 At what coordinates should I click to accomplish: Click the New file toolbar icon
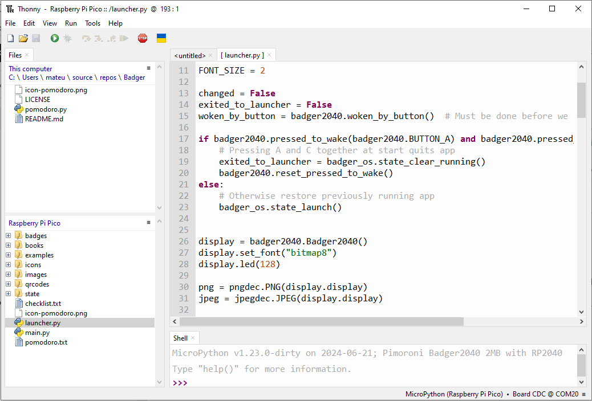point(11,38)
